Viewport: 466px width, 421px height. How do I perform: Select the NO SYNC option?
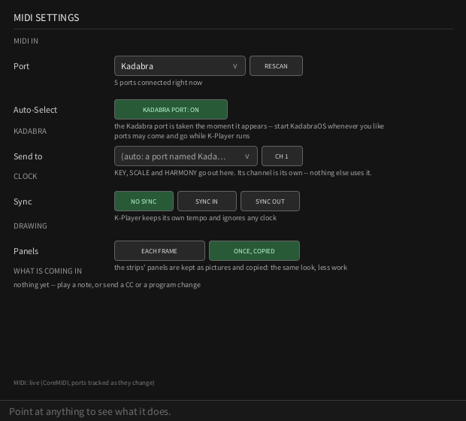click(x=144, y=201)
